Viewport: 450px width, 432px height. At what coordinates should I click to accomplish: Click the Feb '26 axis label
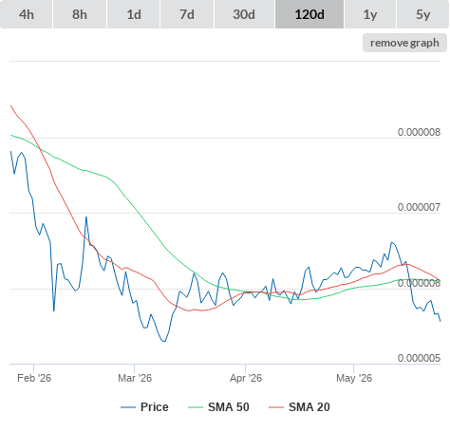pos(34,378)
